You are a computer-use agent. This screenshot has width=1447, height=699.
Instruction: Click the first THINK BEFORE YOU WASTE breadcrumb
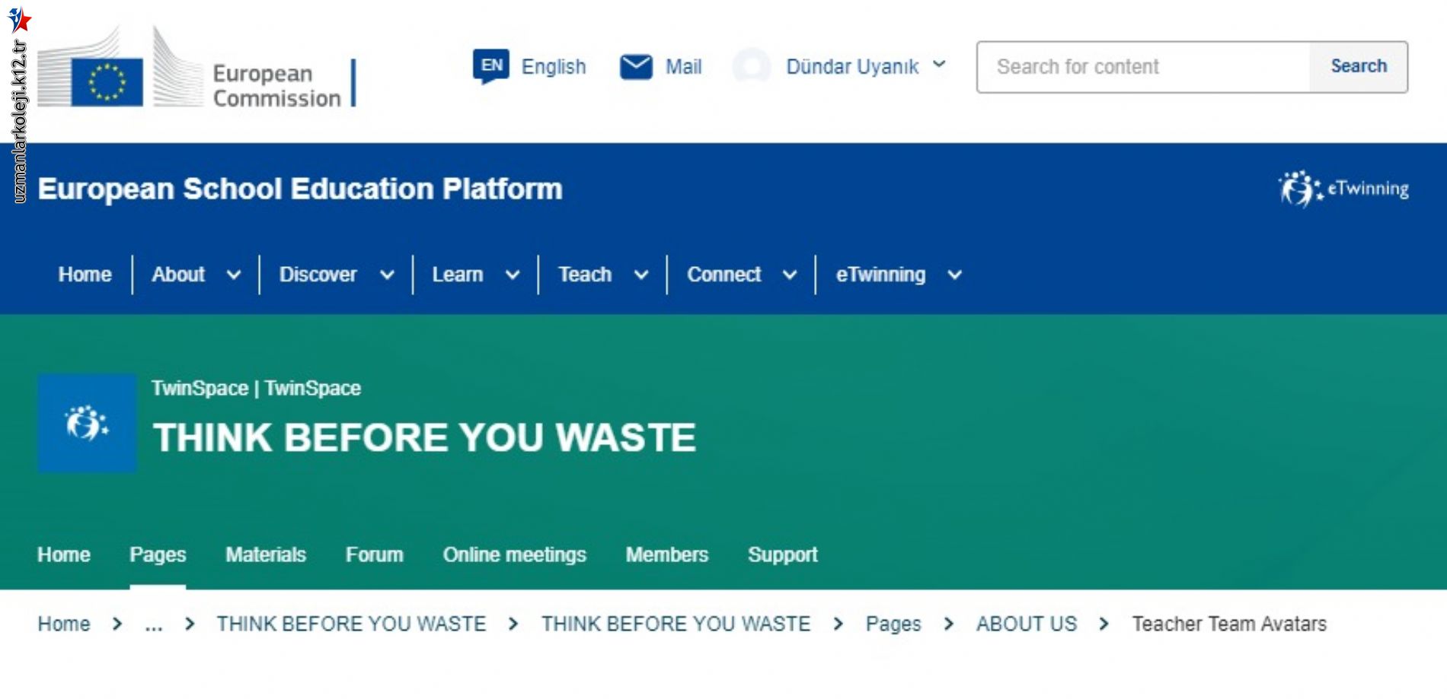coord(351,624)
